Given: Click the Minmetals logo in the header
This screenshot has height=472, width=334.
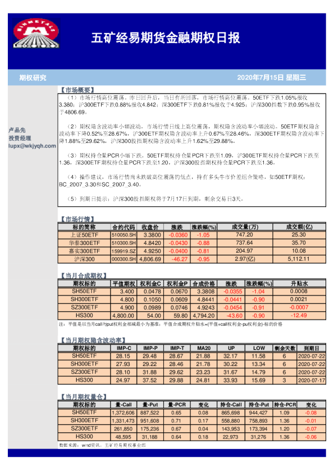Looking at the screenshot, I should tap(36, 33).
